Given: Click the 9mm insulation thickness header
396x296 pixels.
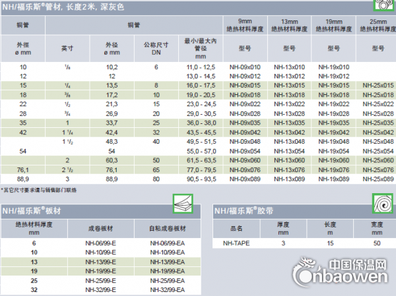Looking at the screenshot, I should coord(245,25).
